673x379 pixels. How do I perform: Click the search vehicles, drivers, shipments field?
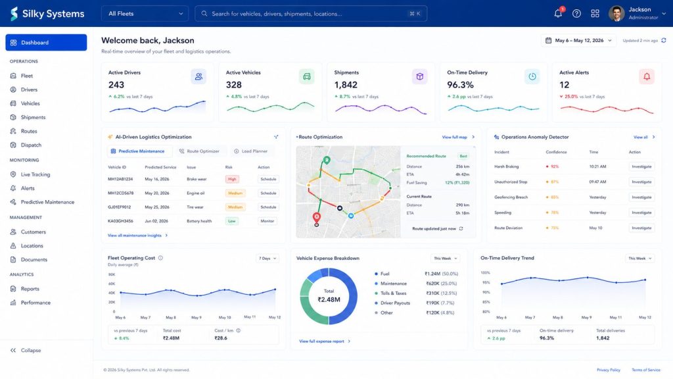point(311,14)
